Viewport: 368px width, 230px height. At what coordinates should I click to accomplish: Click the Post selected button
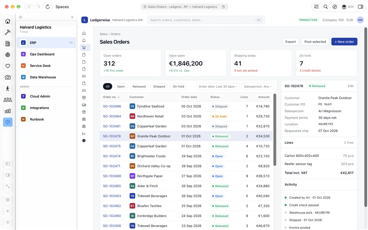(315, 42)
